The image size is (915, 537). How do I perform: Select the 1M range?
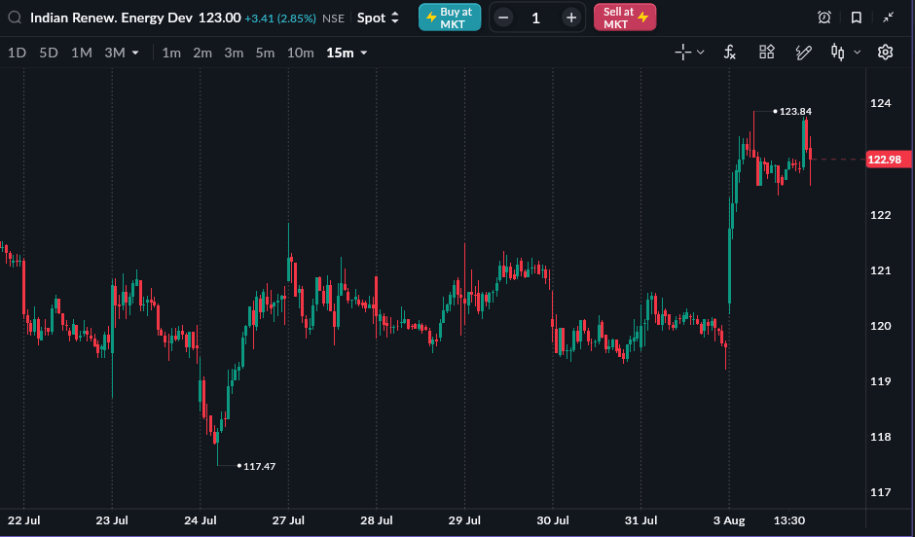[82, 54]
